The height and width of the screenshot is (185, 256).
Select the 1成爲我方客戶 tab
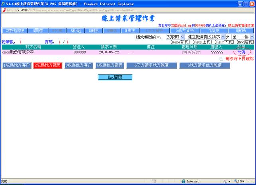coord(16,65)
